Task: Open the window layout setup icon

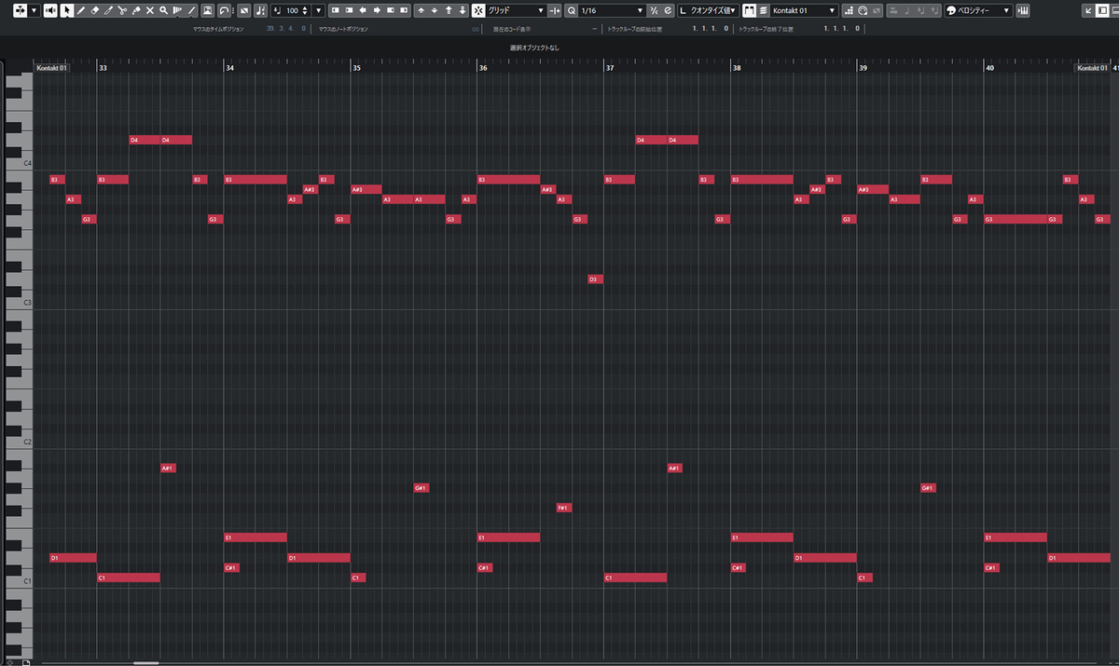Action: (1102, 10)
